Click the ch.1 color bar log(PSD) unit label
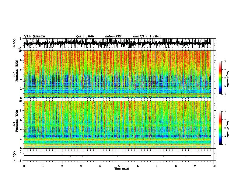Image resolution: width=241 pixels, height=186 pixels. click(228, 79)
